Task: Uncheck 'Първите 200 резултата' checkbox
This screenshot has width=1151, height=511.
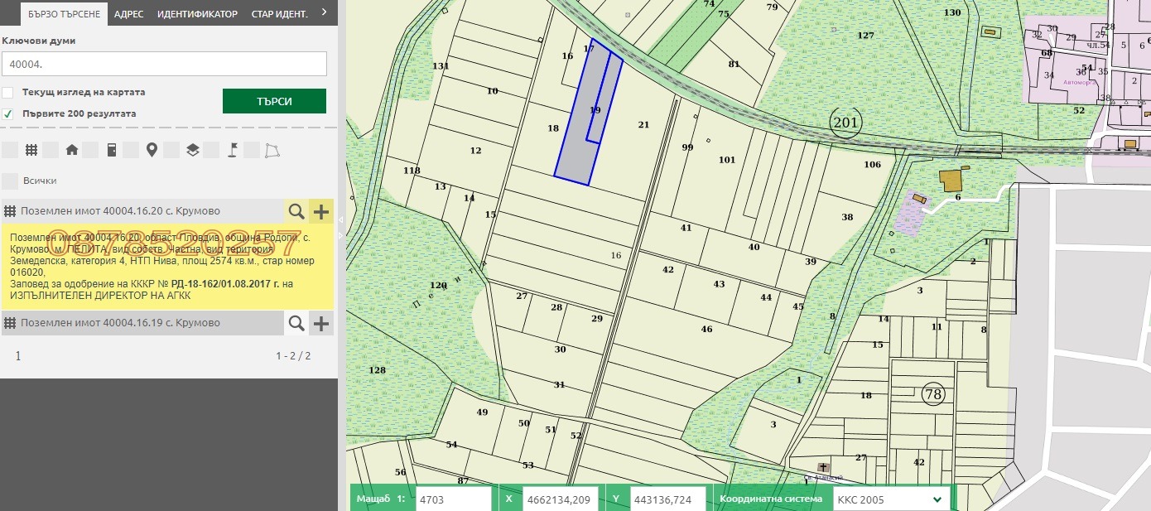Action: [7, 113]
